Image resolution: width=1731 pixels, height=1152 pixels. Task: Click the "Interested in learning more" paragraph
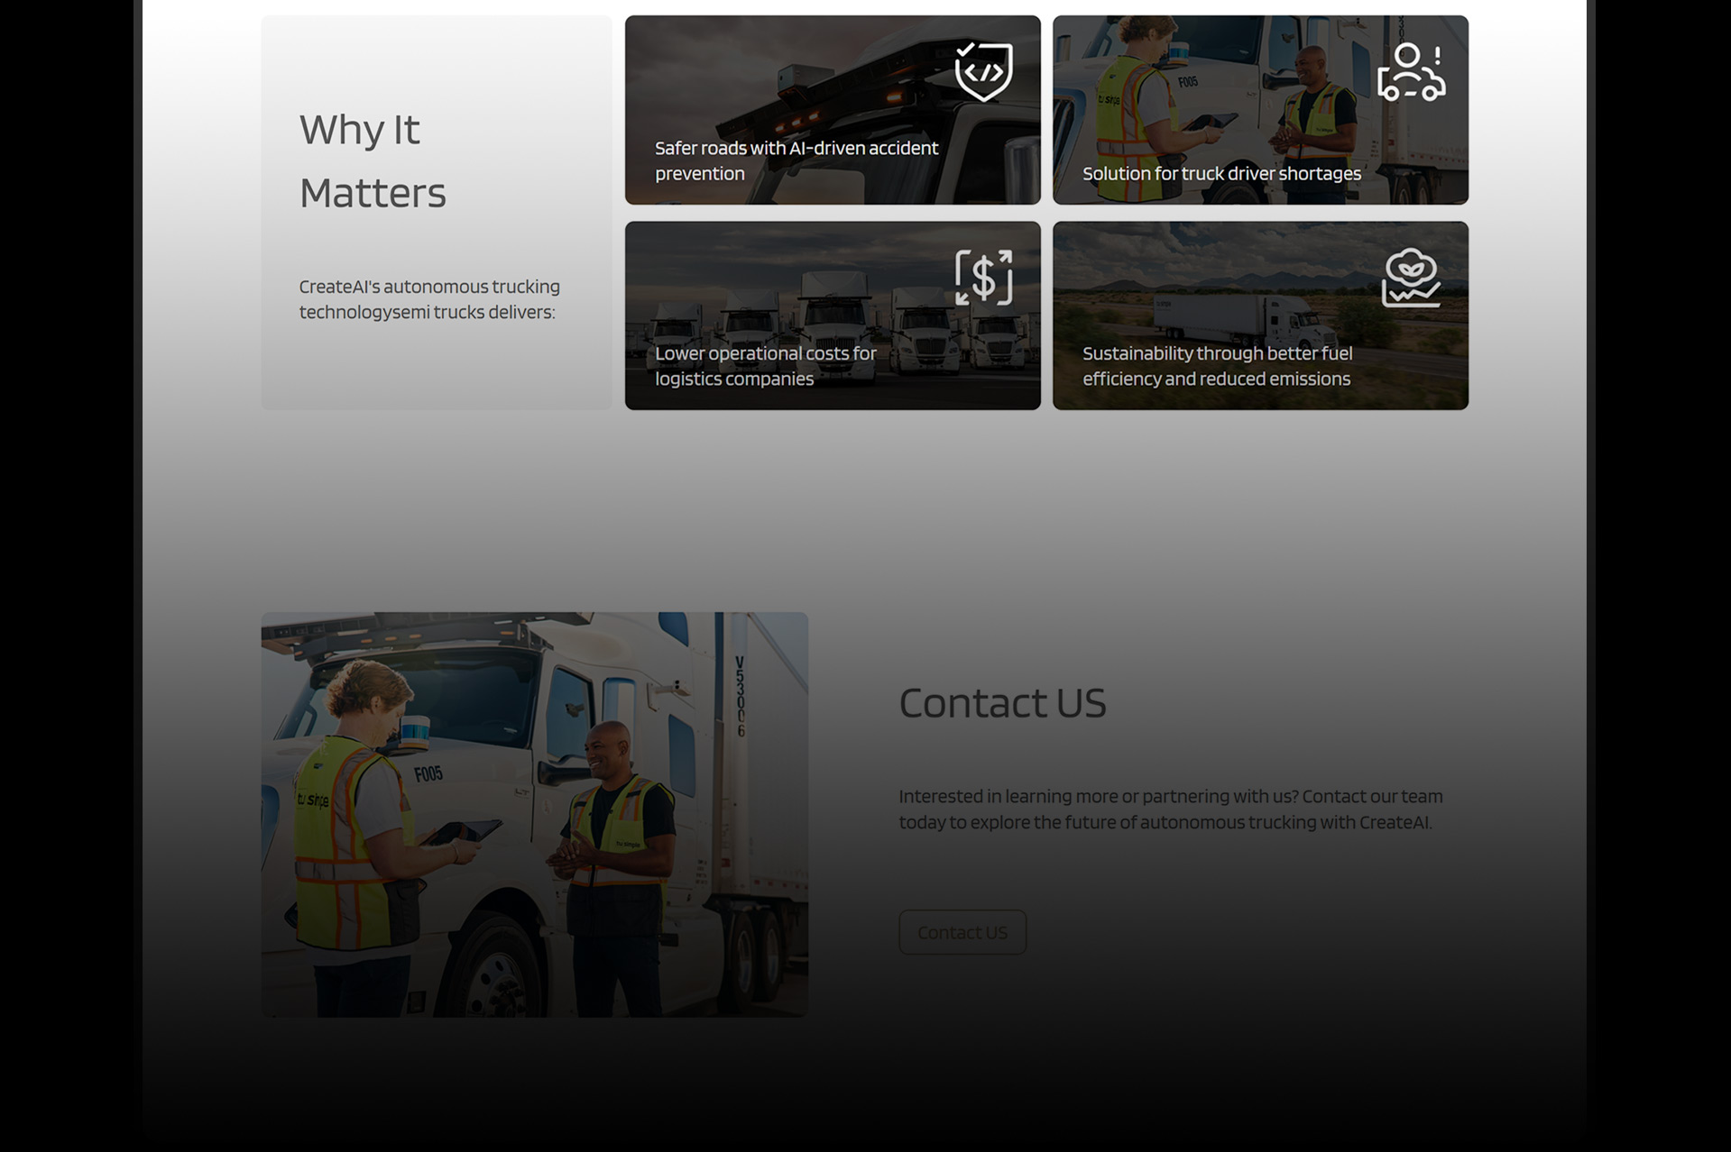(1170, 809)
